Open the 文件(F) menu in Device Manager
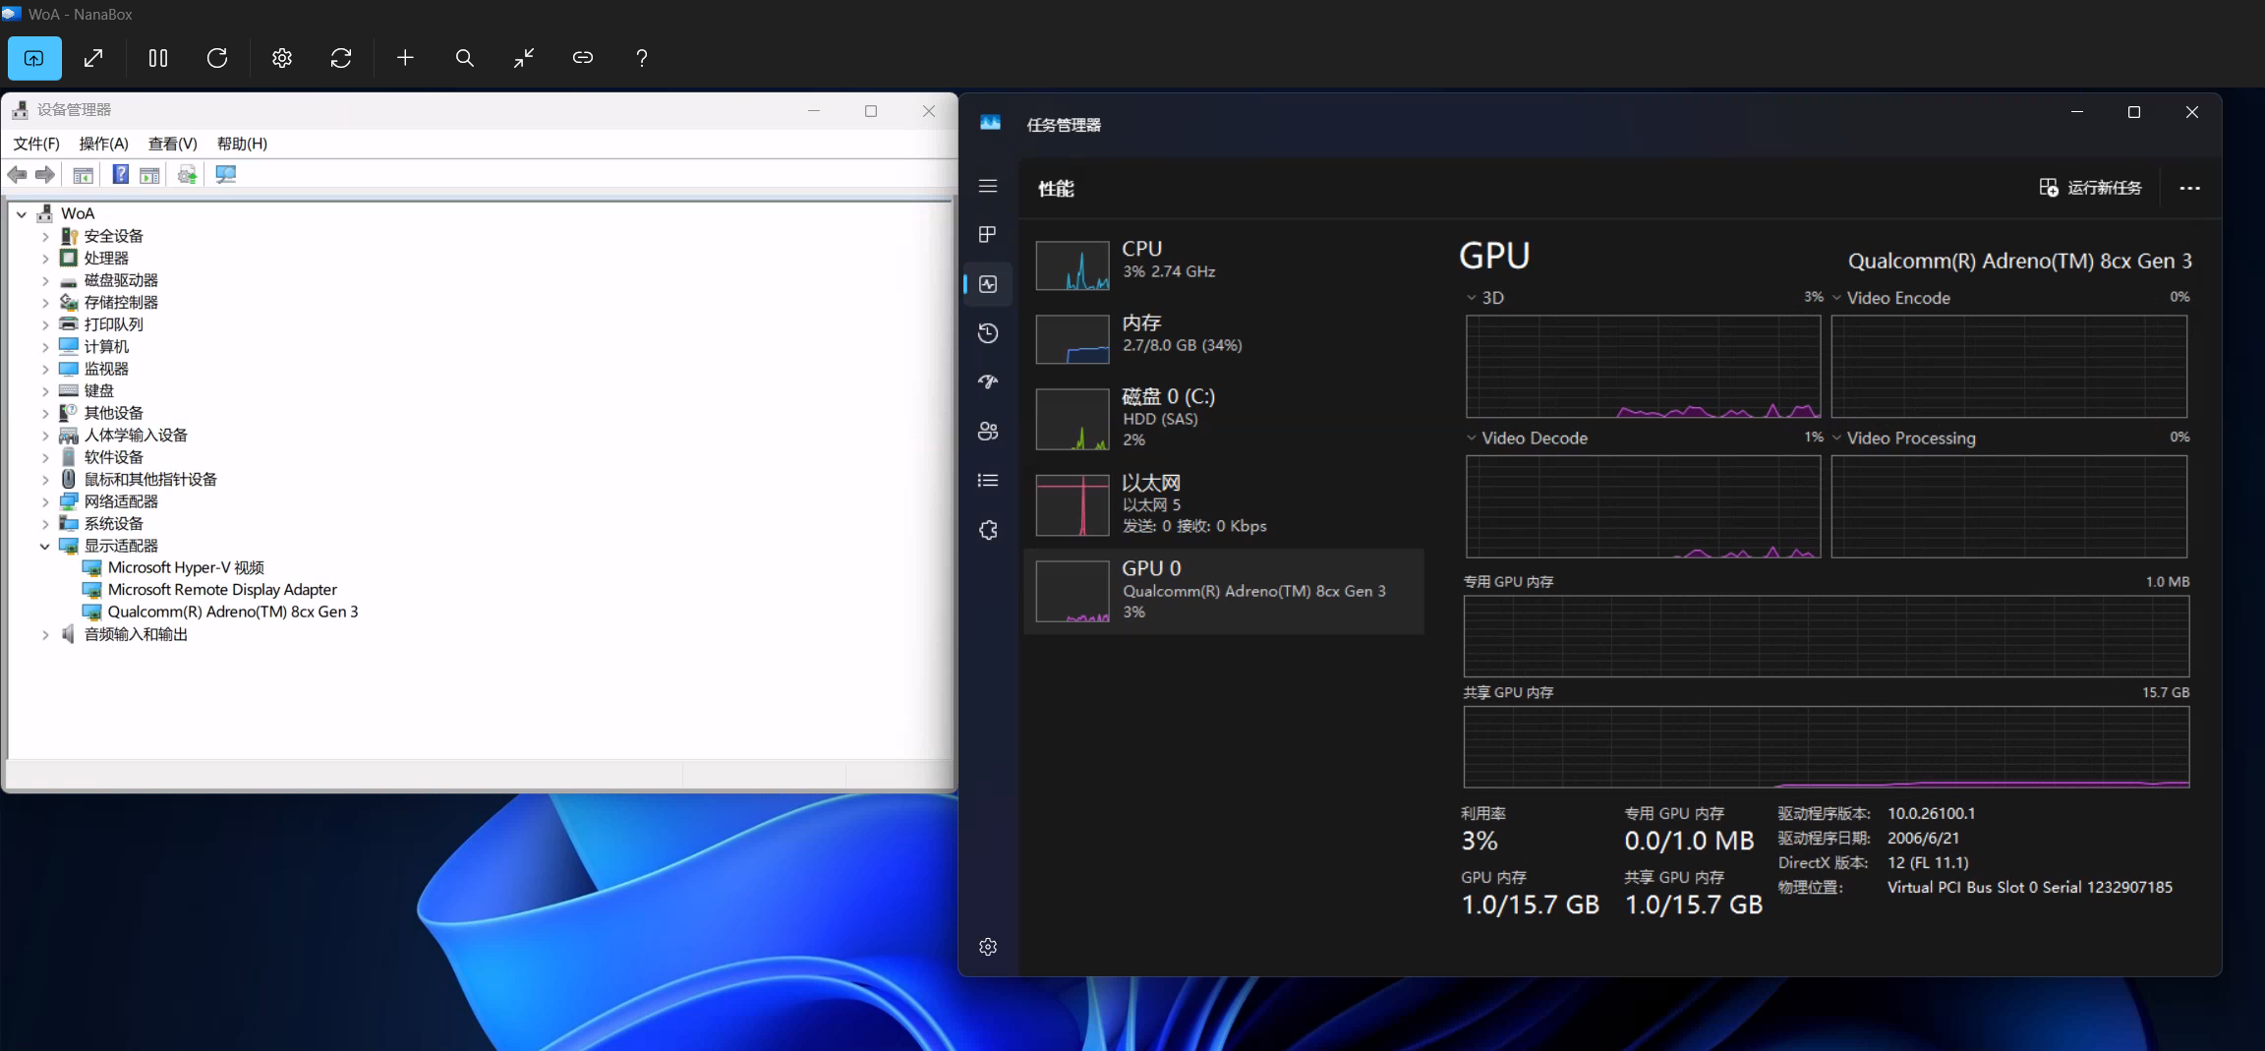This screenshot has height=1051, width=2265. [x=36, y=144]
